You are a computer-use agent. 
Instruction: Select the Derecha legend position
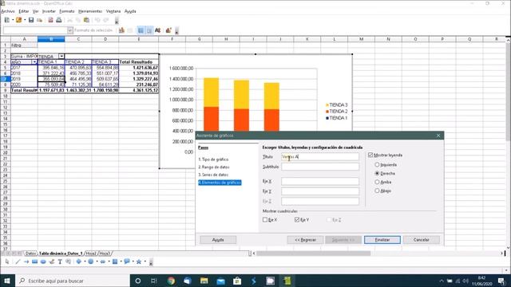tap(377, 174)
